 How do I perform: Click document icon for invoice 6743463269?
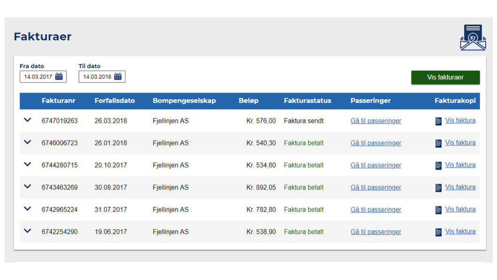438,188
